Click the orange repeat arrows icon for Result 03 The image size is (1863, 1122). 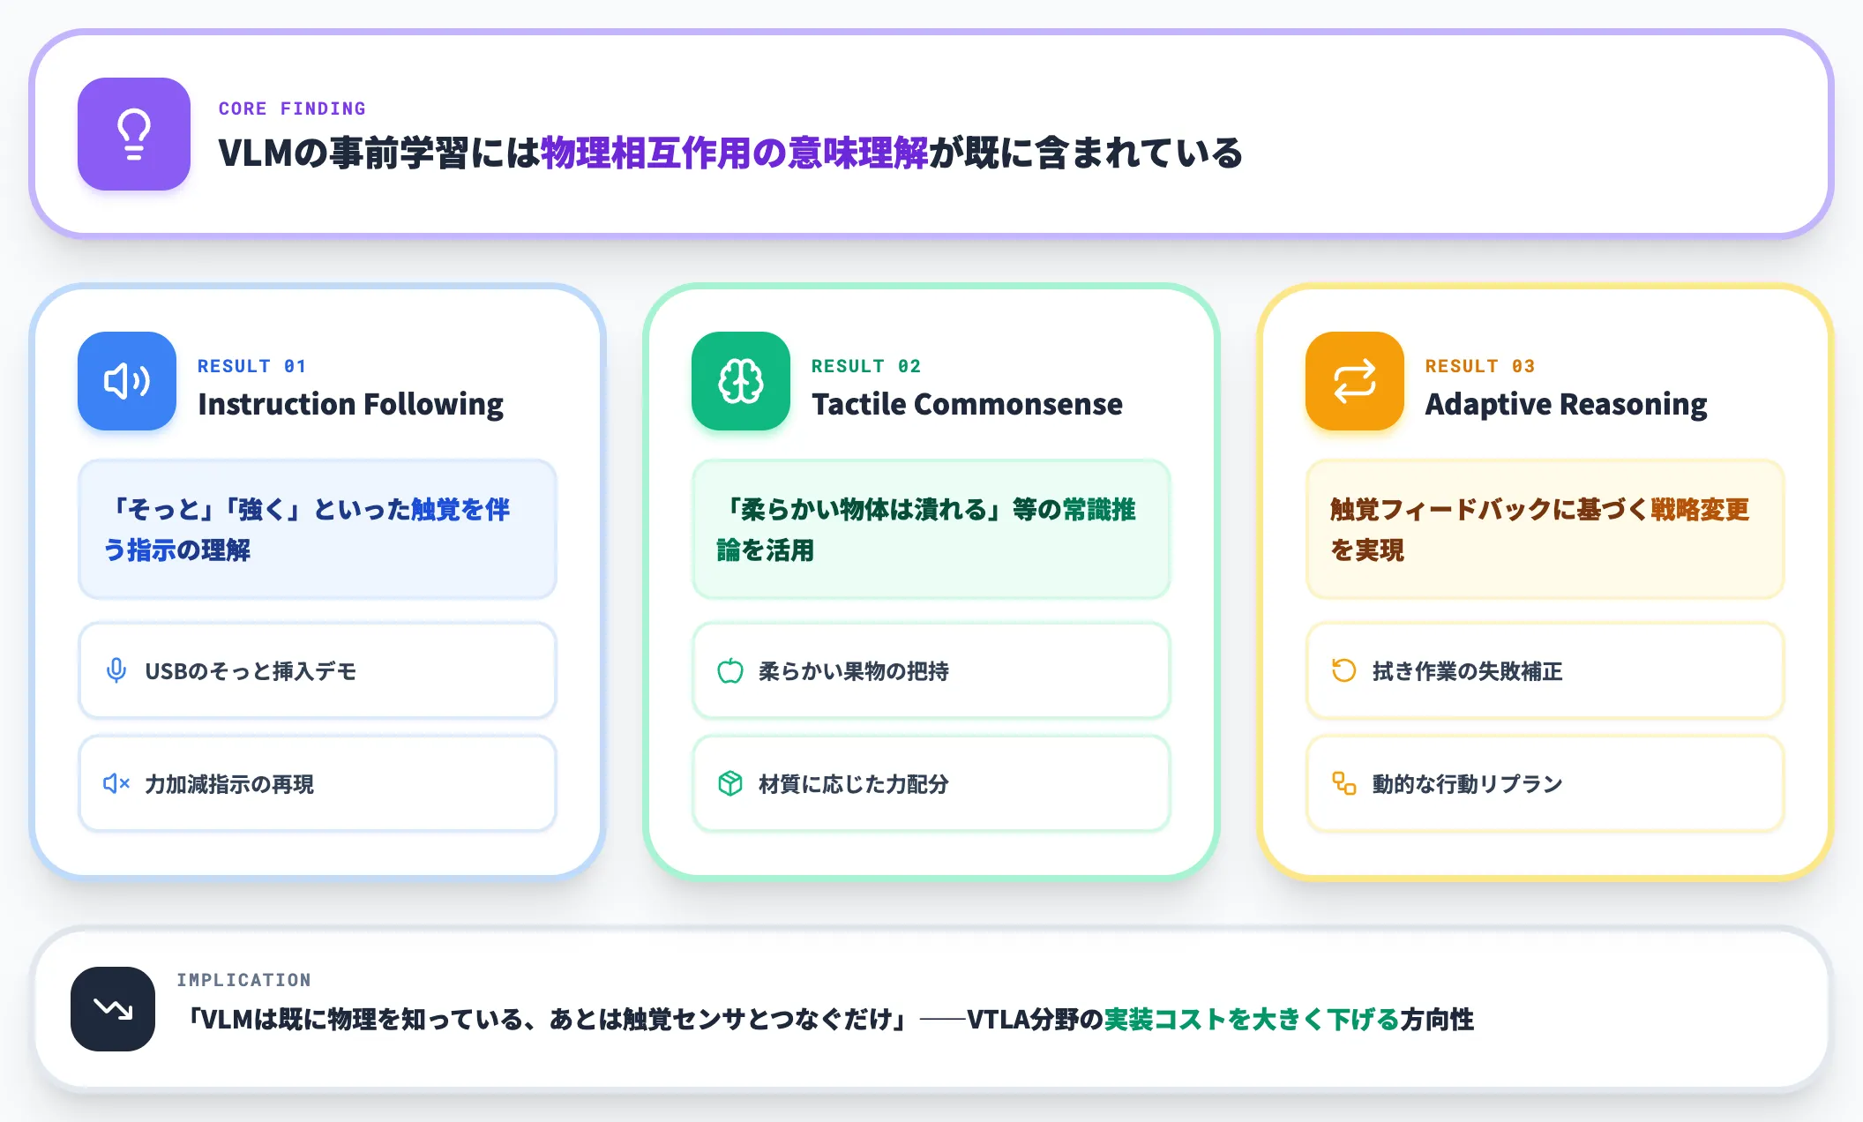point(1355,381)
